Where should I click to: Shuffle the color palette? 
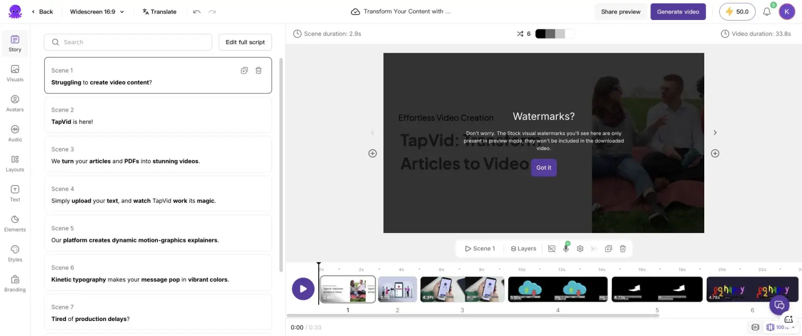pyautogui.click(x=520, y=33)
